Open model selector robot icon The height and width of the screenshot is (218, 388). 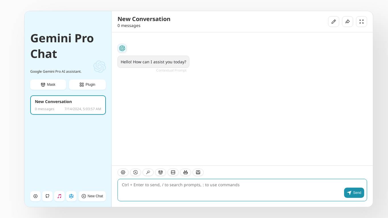coord(185,172)
